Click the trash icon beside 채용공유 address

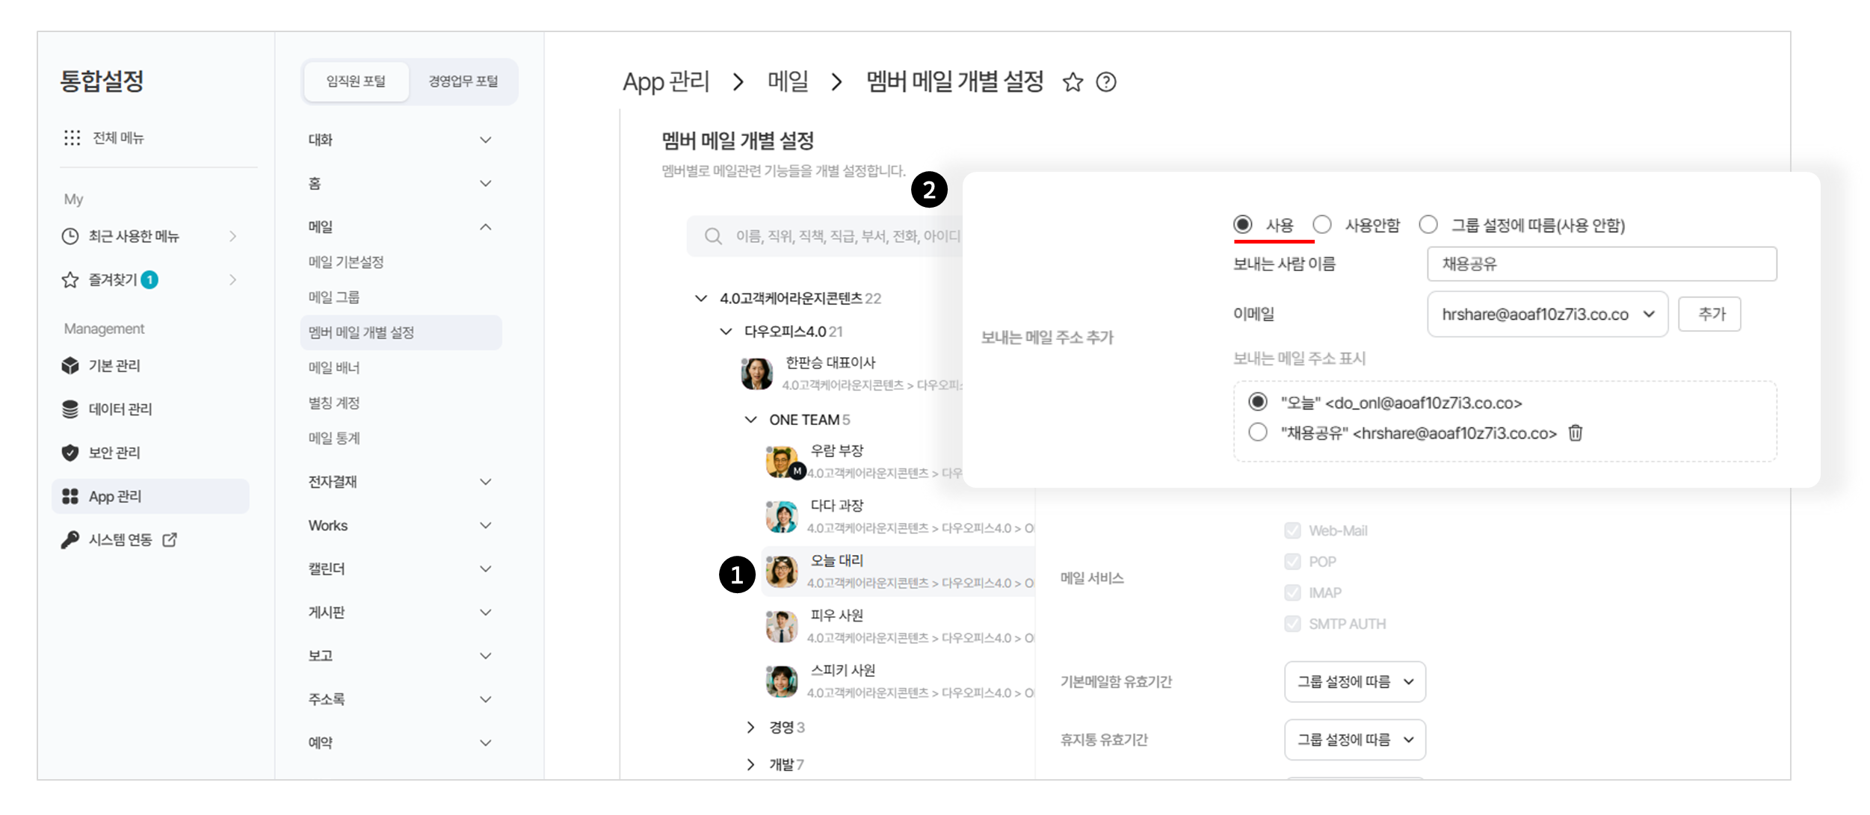point(1576,433)
